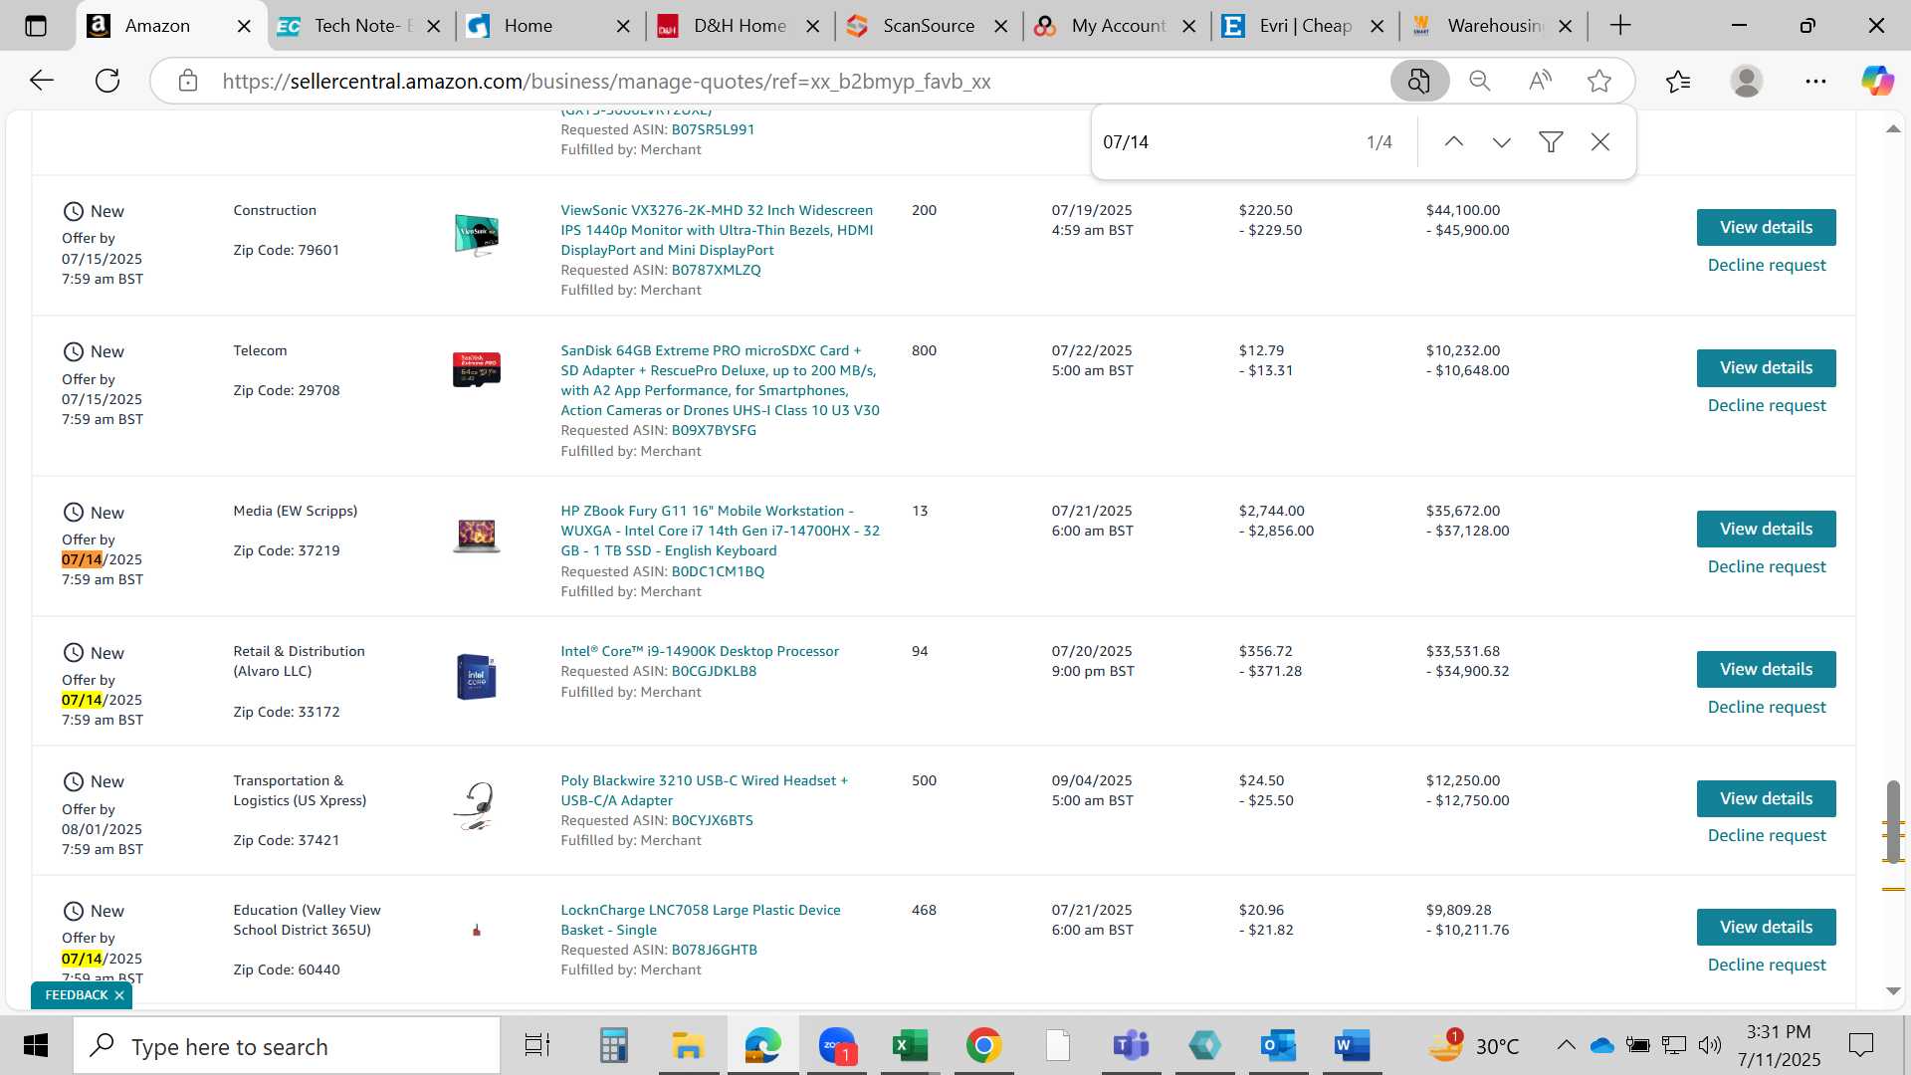Close the Tech Note tab
The image size is (1911, 1075).
click(434, 27)
